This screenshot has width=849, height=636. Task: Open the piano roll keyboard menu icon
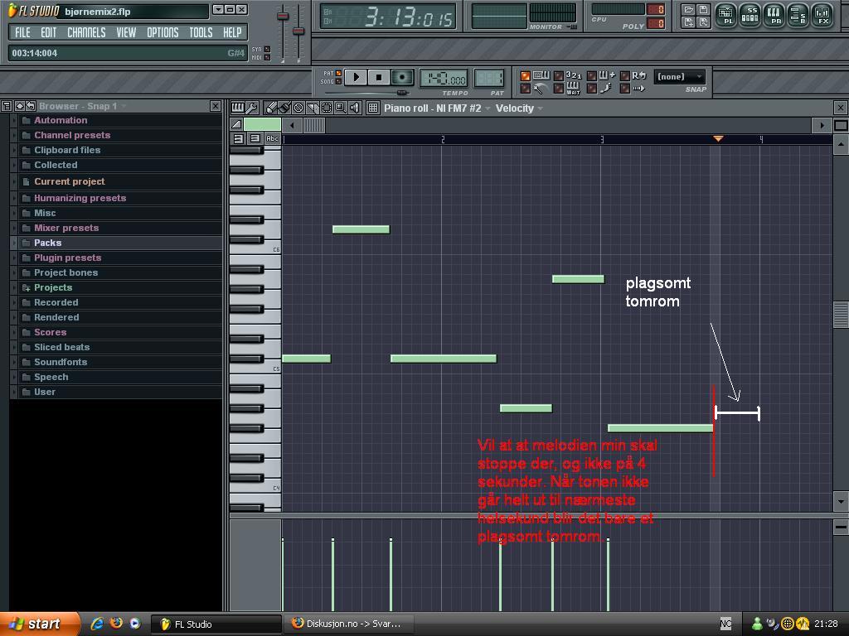pyautogui.click(x=237, y=108)
